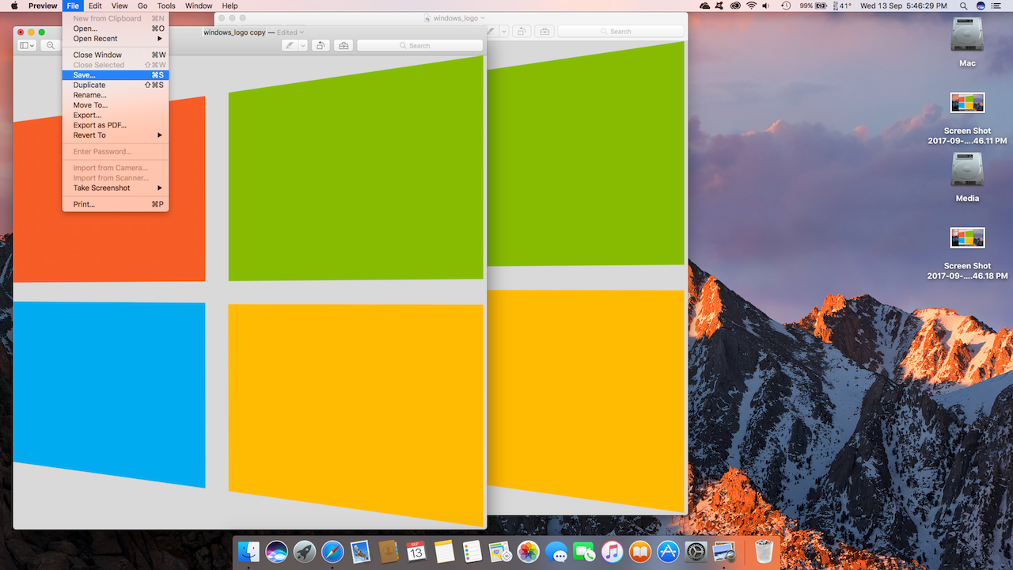
Task: Select Move To… in the File menu
Action: coord(116,105)
